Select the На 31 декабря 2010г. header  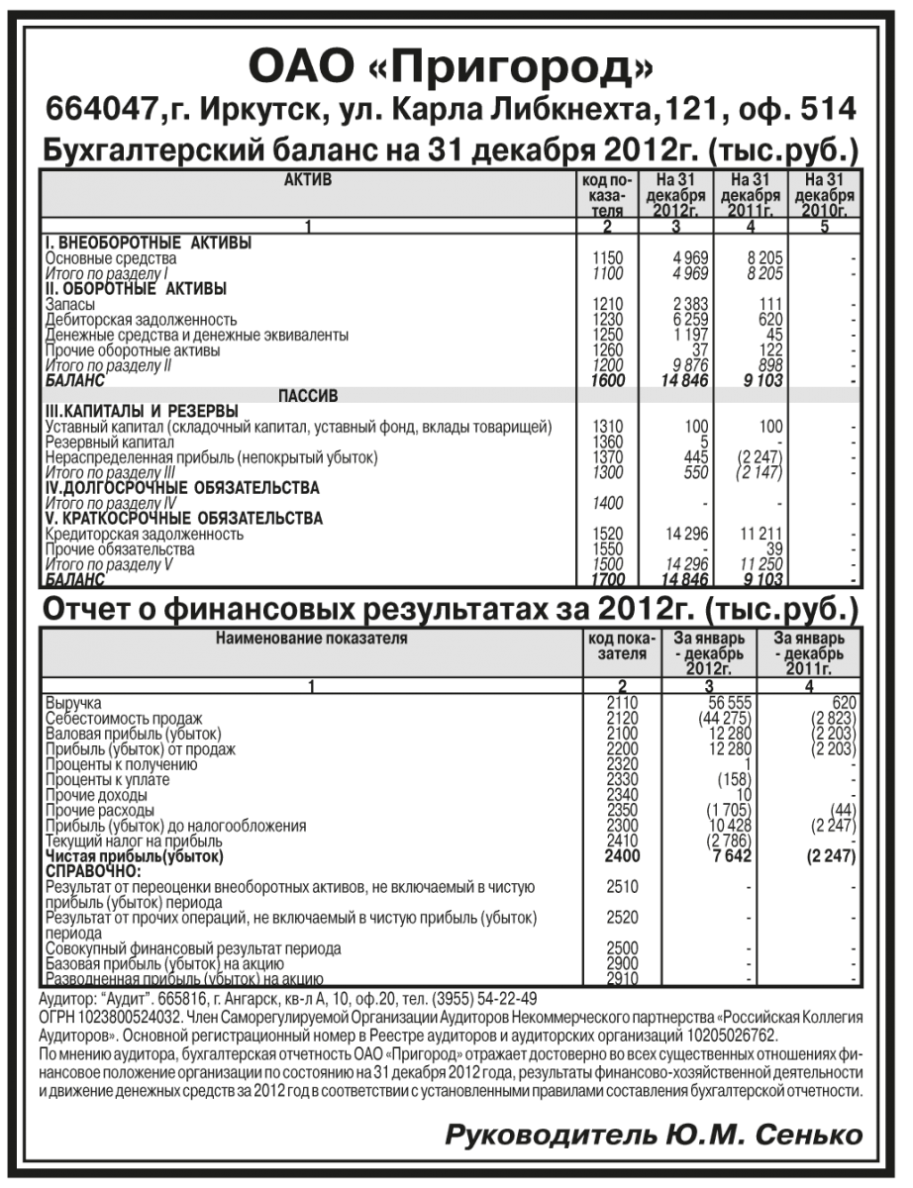point(824,195)
